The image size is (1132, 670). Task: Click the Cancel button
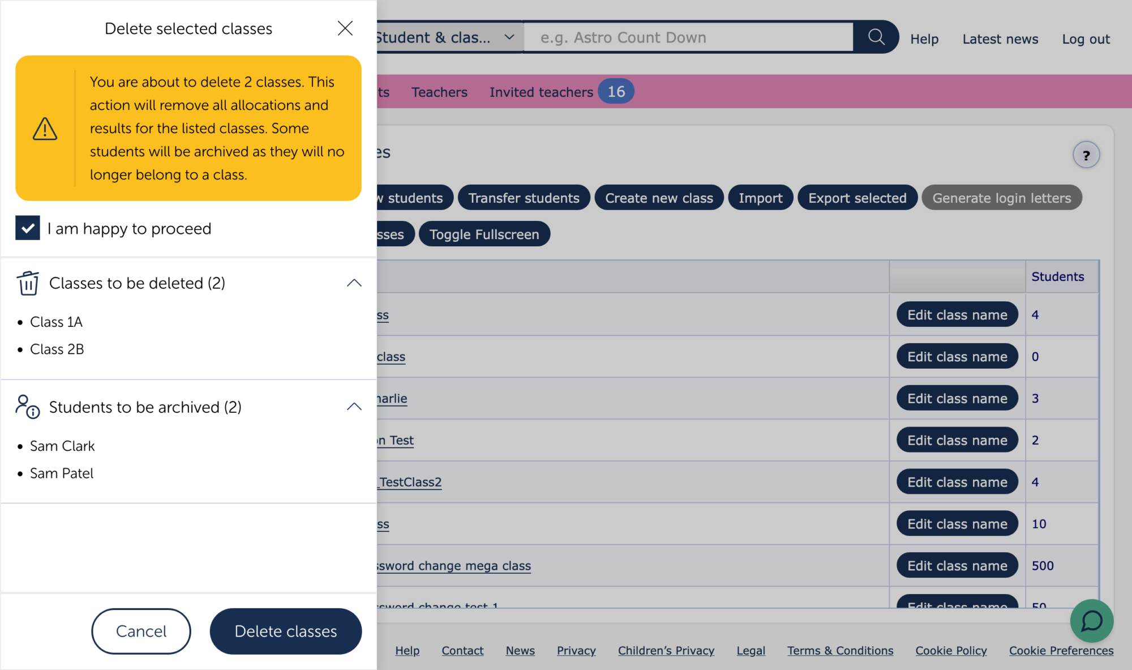[x=141, y=631]
